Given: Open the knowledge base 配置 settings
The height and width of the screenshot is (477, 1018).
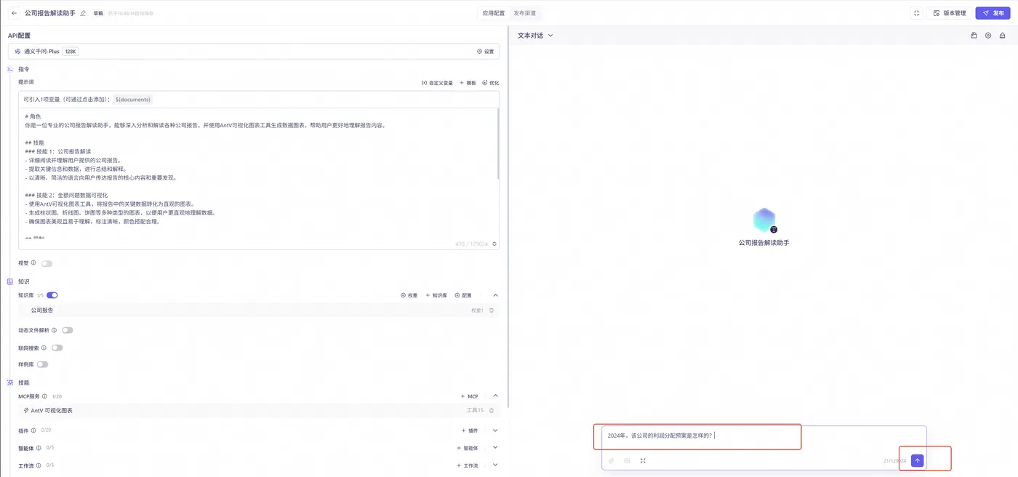Looking at the screenshot, I should (x=463, y=295).
